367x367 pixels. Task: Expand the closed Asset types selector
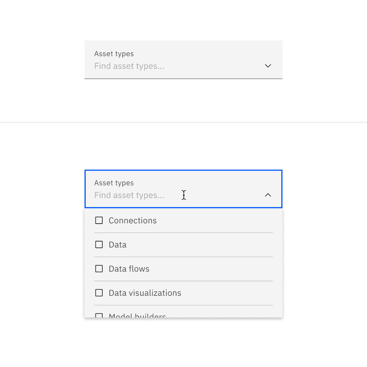pos(183,60)
